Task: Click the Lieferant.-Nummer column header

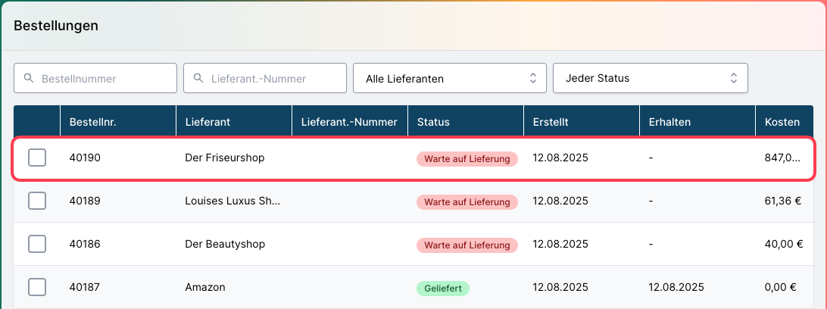Action: tap(349, 122)
